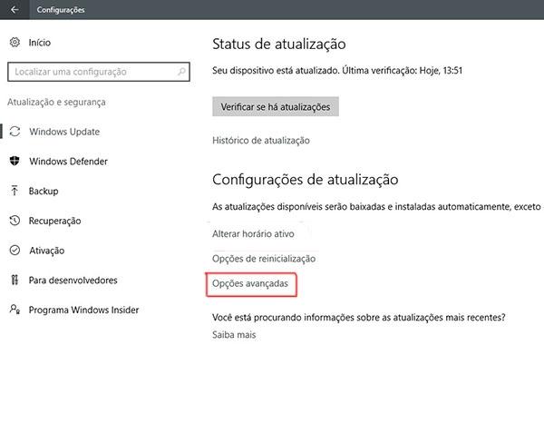Click the Ativação checkmark circle icon
544x424 pixels.
tap(15, 251)
